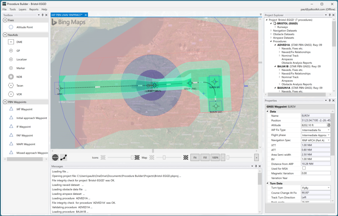Select the DME navaid icon
Screen dimensions: 338x216
coord(11,42)
